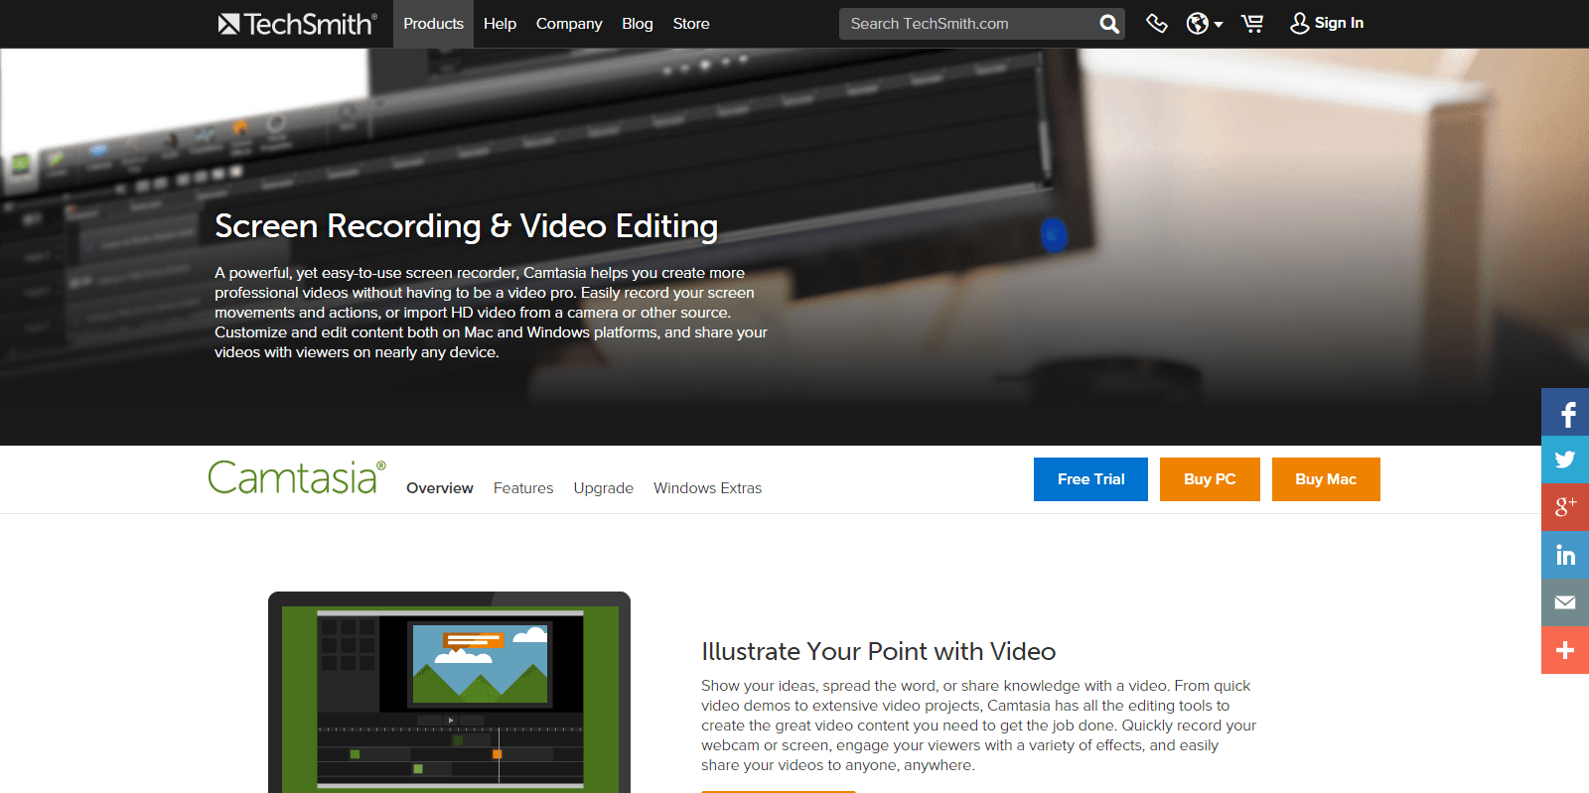Click the Camtasia logo
The height and width of the screenshot is (793, 1589).
coord(297,477)
